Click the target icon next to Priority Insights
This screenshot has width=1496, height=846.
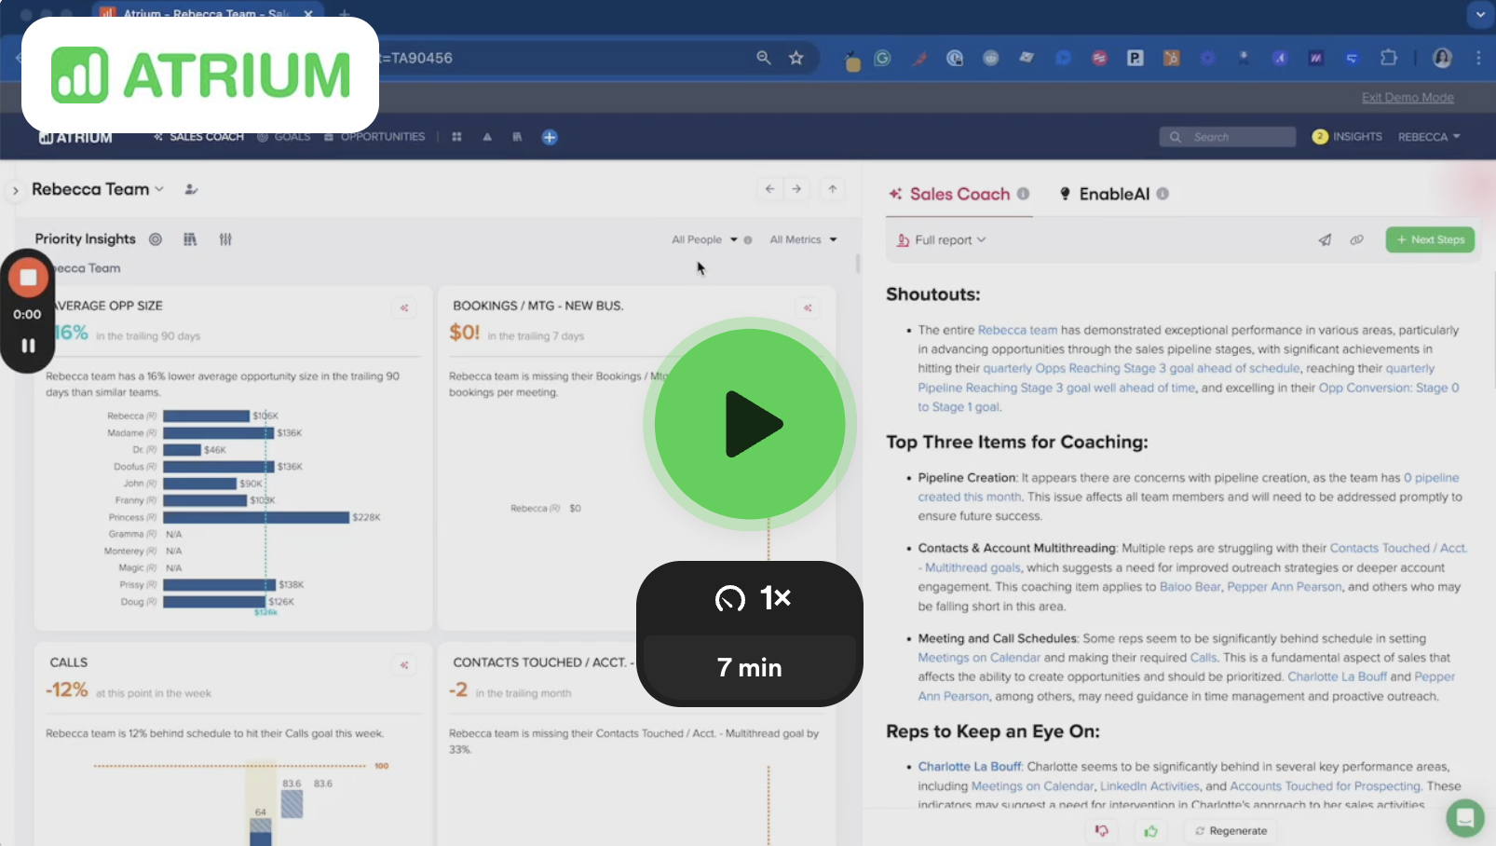pos(156,239)
